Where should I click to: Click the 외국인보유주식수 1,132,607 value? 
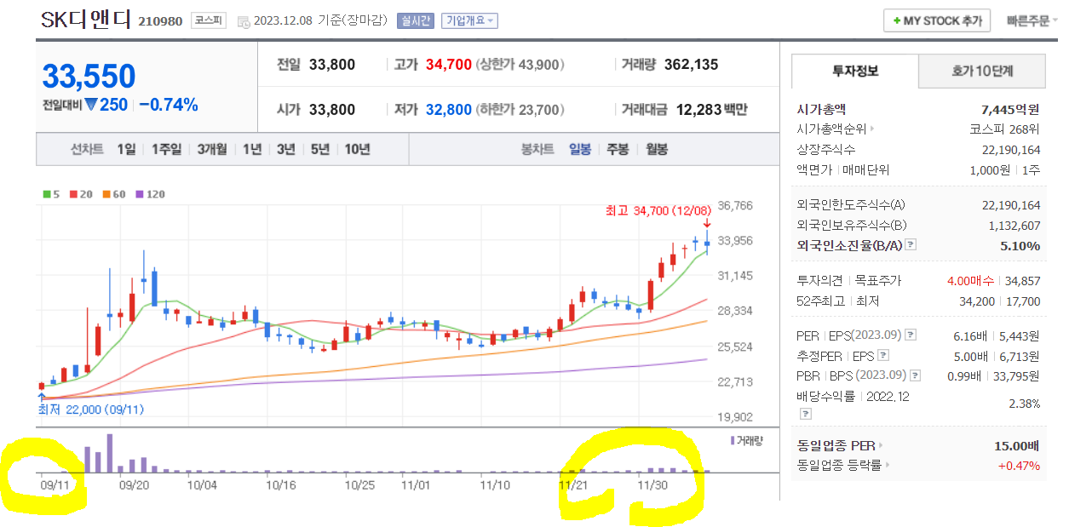pyautogui.click(x=1014, y=226)
